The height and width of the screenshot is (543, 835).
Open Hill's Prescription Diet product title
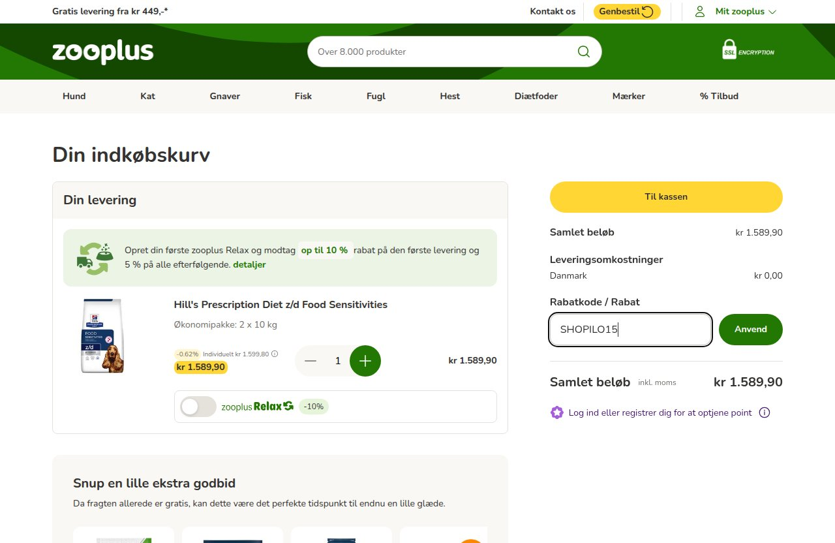point(281,305)
